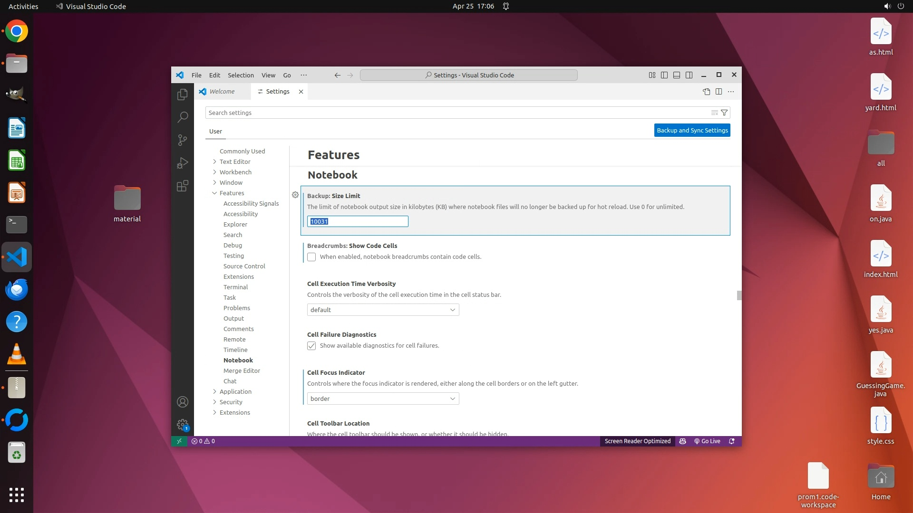
Task: Uncheck Cell Failure Diagnostics checkbox
Action: click(311, 346)
